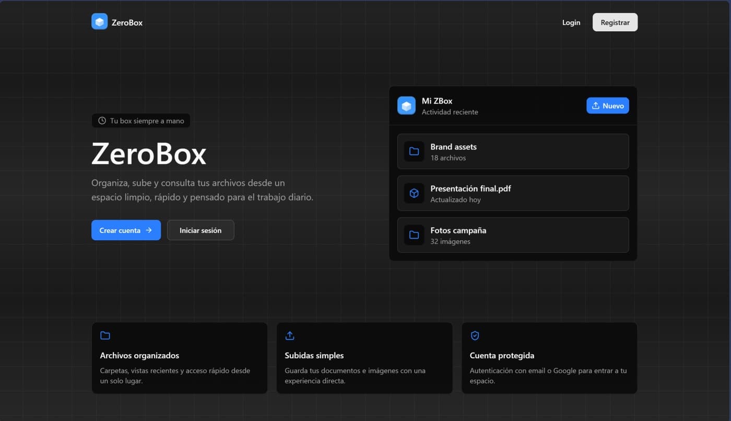Open the Fotos campaña folder row

[513, 235]
